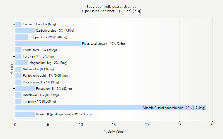Click the blue bar beside Calcium, Ca
The image size is (223, 139).
point(18,24)
